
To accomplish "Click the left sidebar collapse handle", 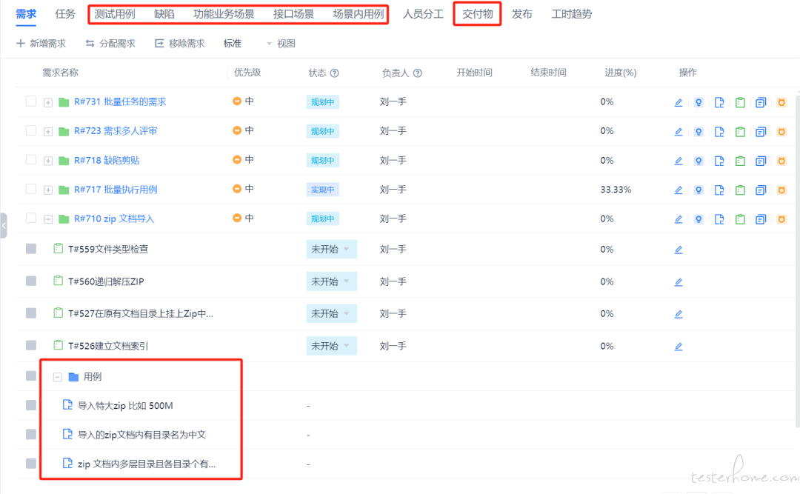I will pyautogui.click(x=4, y=226).
